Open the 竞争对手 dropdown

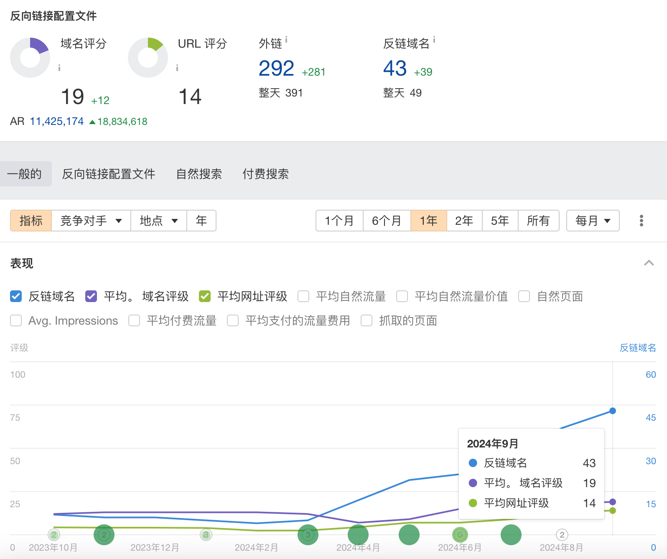click(91, 221)
